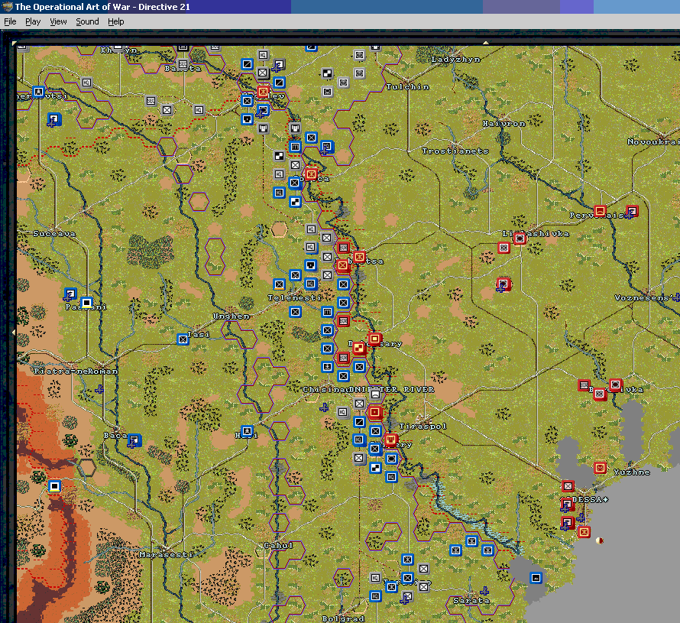Select the red unit at Bendery below Tiraspol
This screenshot has width=680, height=623.
click(x=390, y=440)
